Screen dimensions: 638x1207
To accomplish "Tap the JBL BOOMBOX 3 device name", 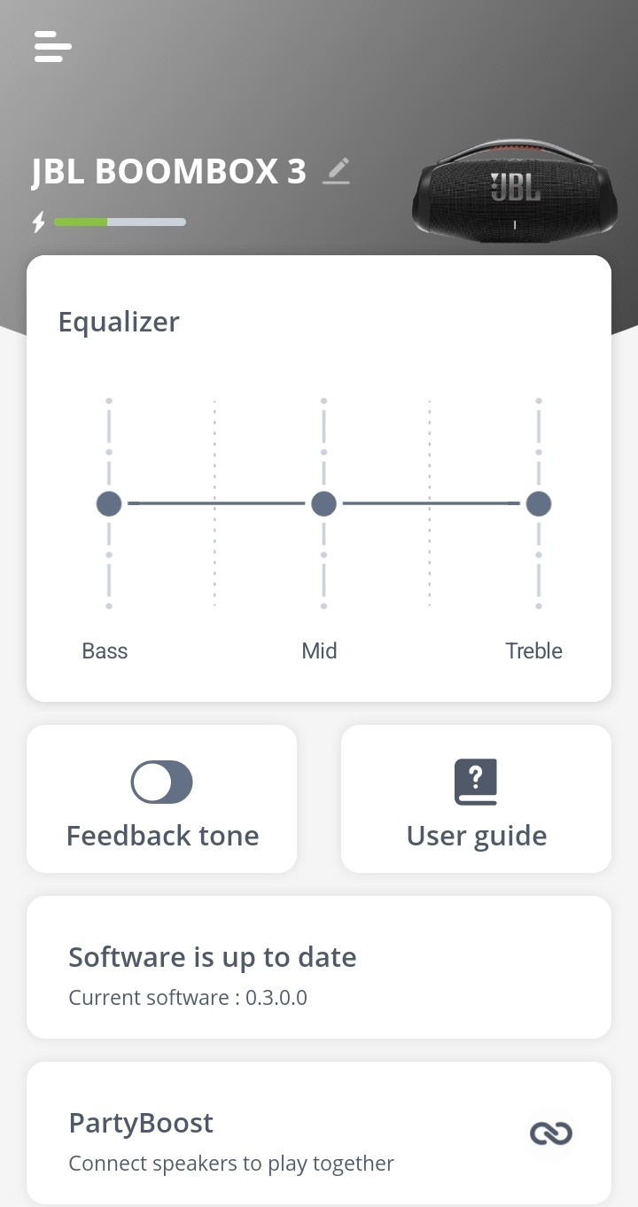I will coord(168,171).
